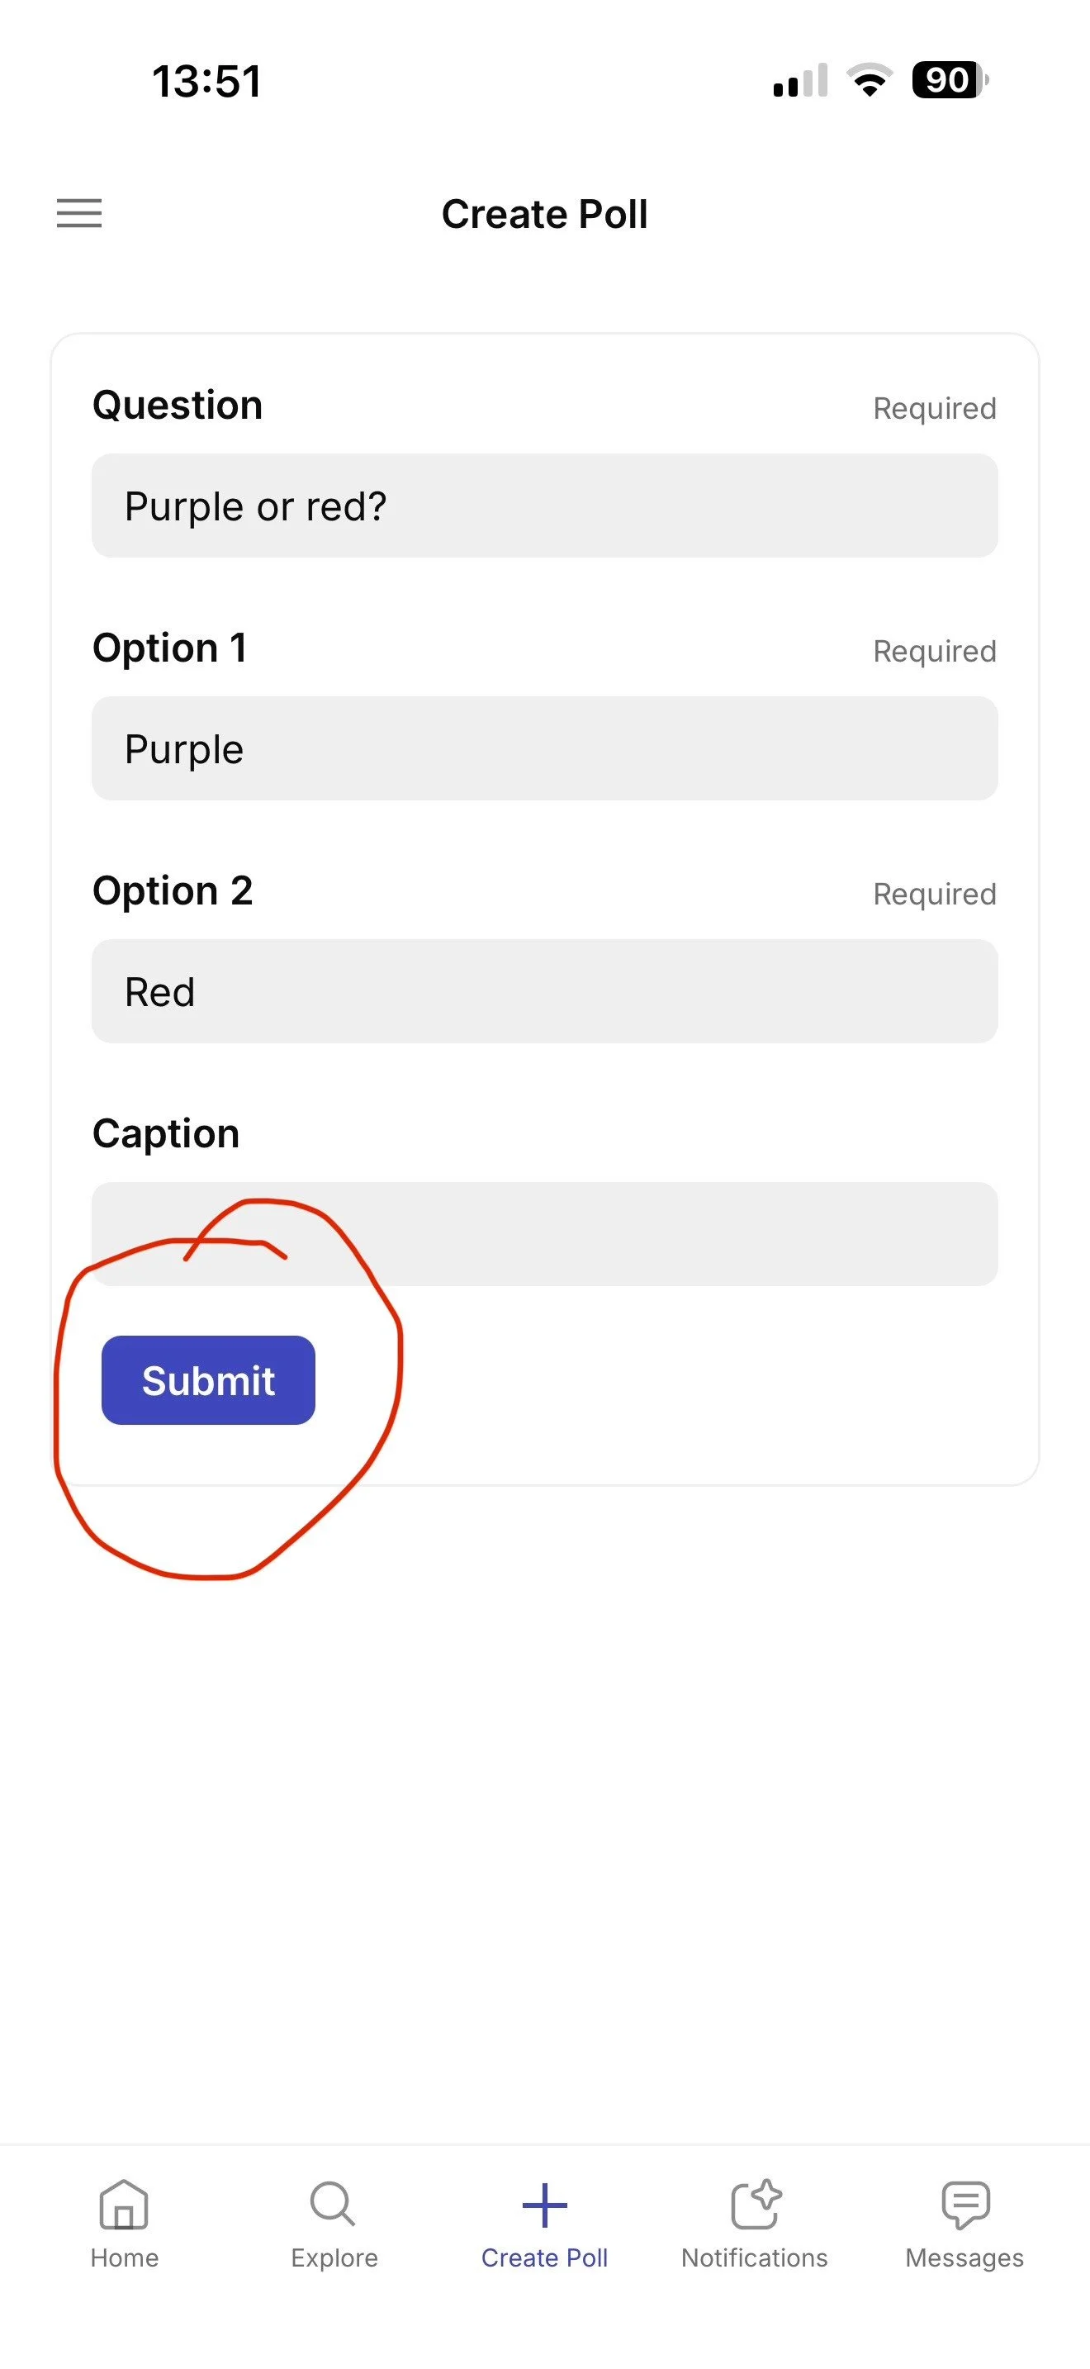This screenshot has width=1090, height=2369.
Task: Tap the Wi-Fi status icon
Action: tap(870, 80)
